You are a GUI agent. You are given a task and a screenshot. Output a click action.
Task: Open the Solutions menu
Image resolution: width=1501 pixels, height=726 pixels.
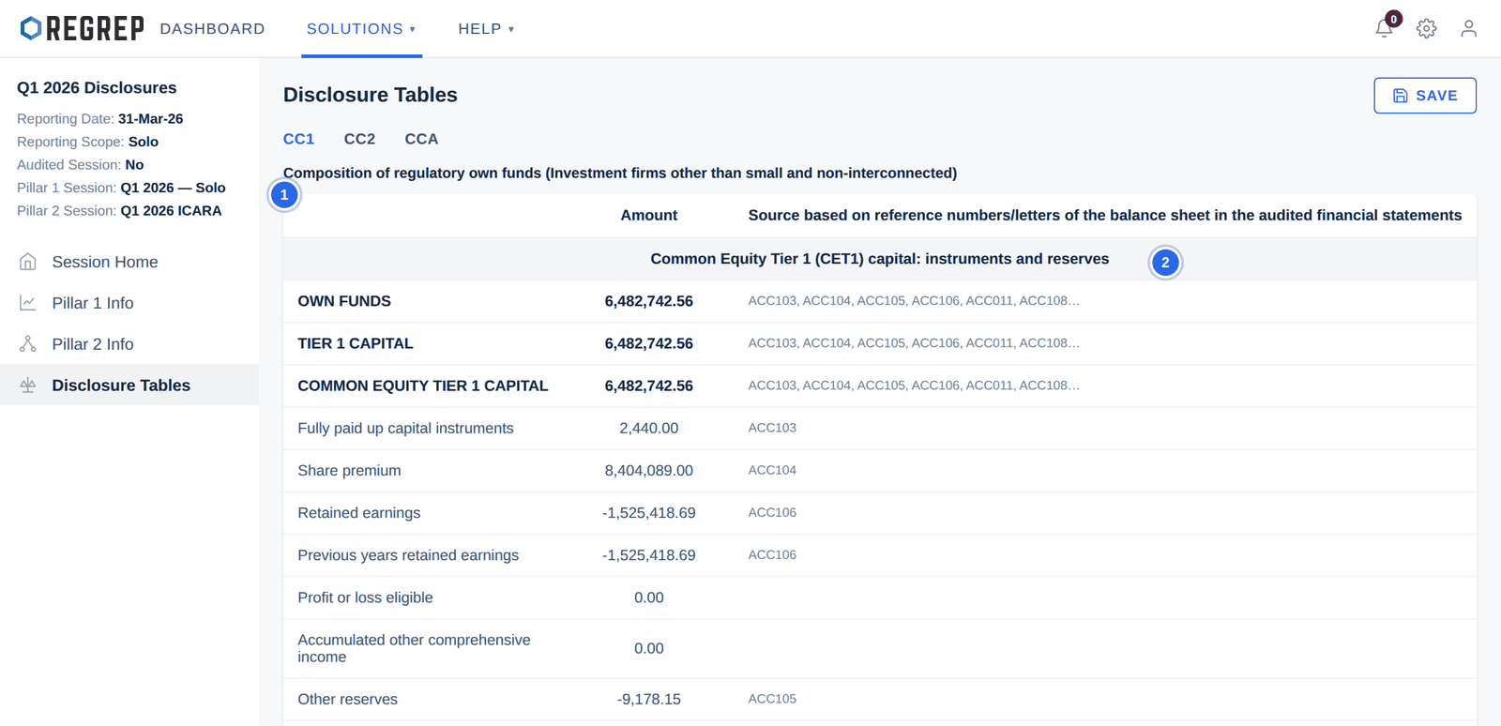pos(361,29)
